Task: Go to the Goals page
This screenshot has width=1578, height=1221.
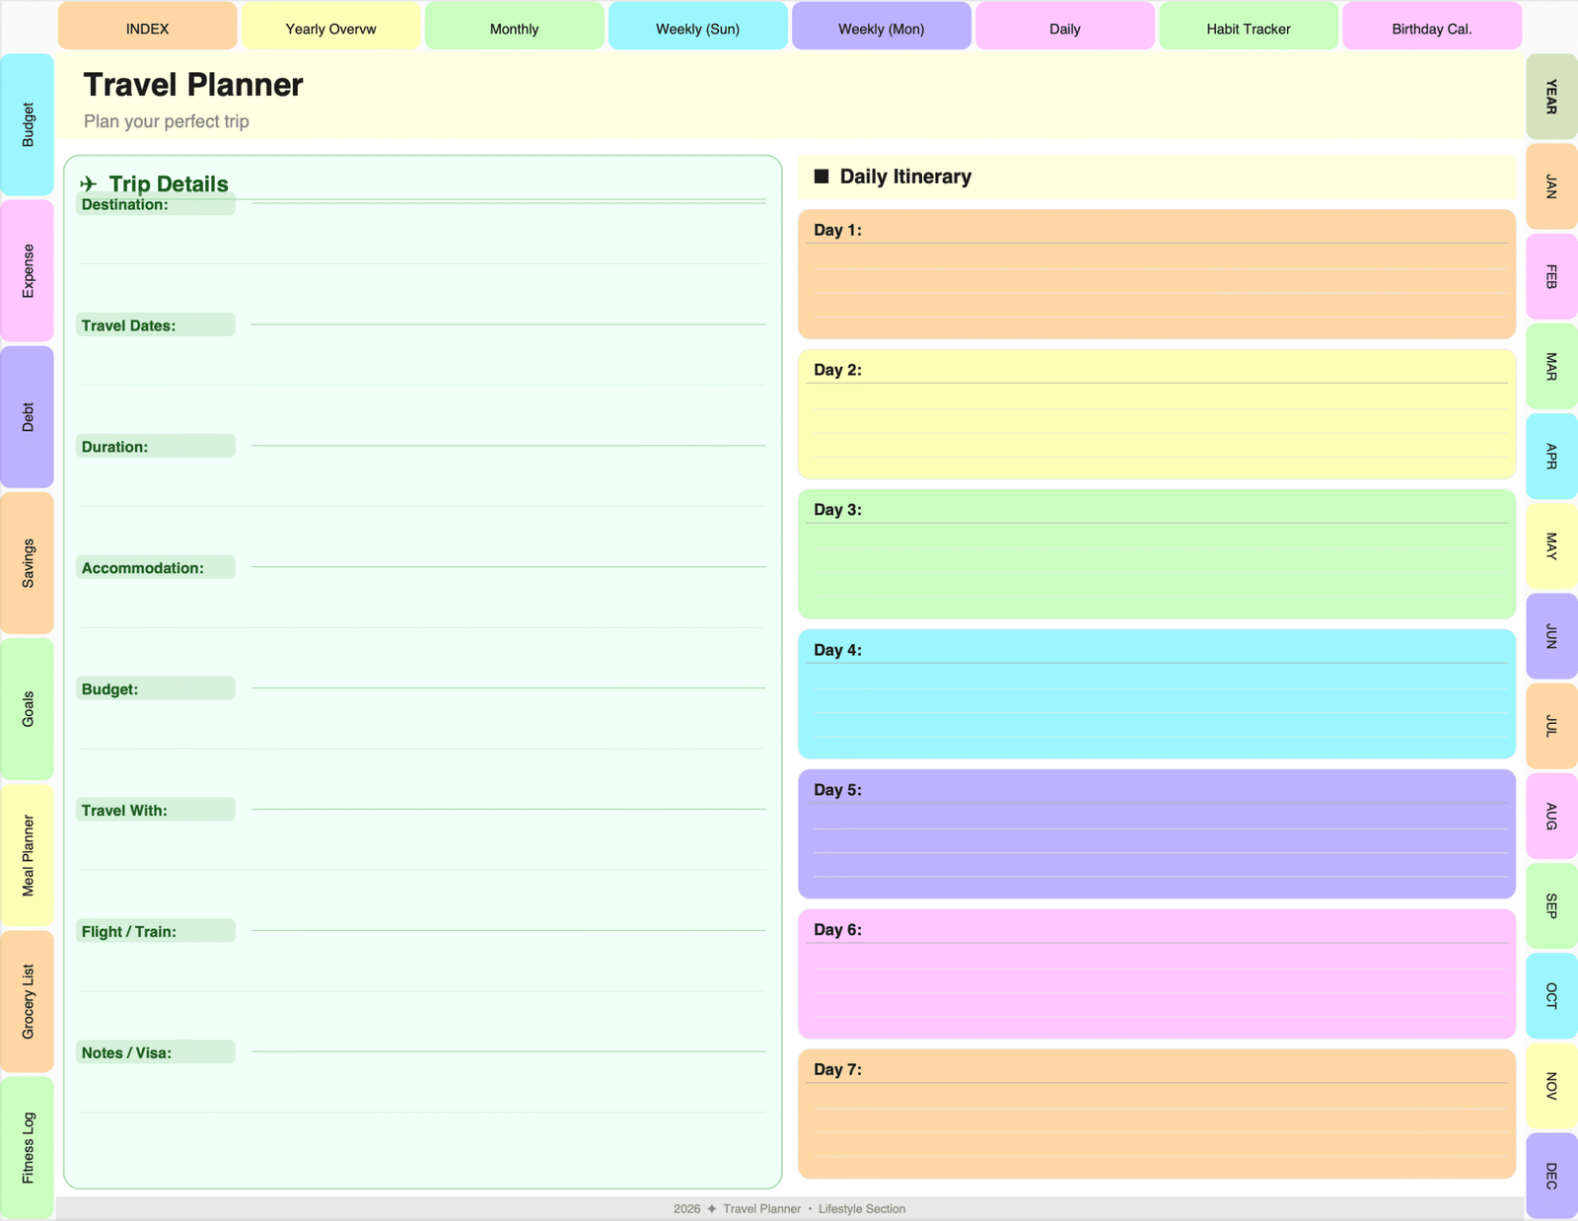Action: tap(27, 712)
